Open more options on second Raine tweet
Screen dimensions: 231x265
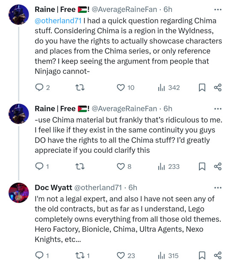pos(218,109)
